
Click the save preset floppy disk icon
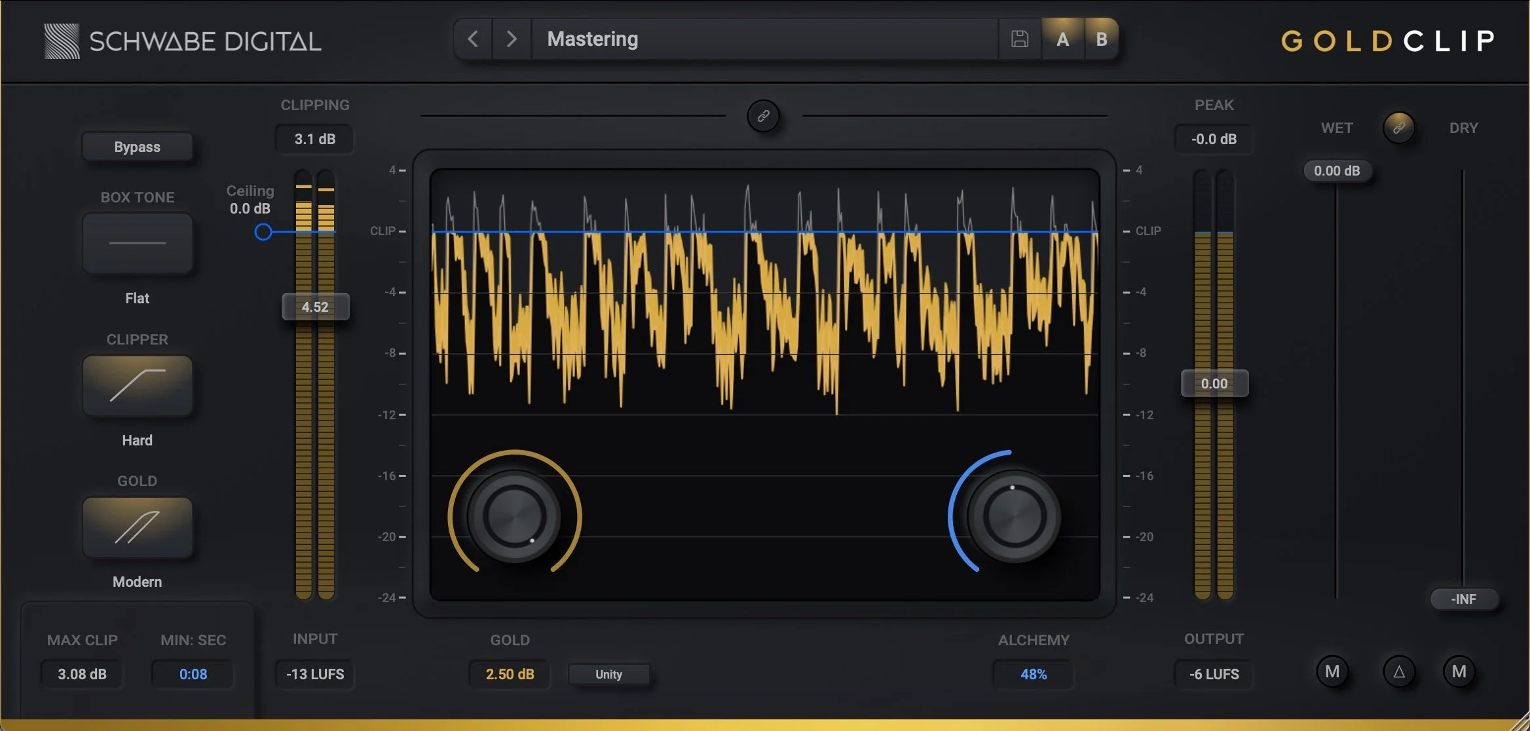(1019, 39)
